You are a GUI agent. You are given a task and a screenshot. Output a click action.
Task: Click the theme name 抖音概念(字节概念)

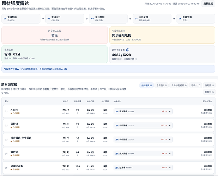[x=22, y=138]
